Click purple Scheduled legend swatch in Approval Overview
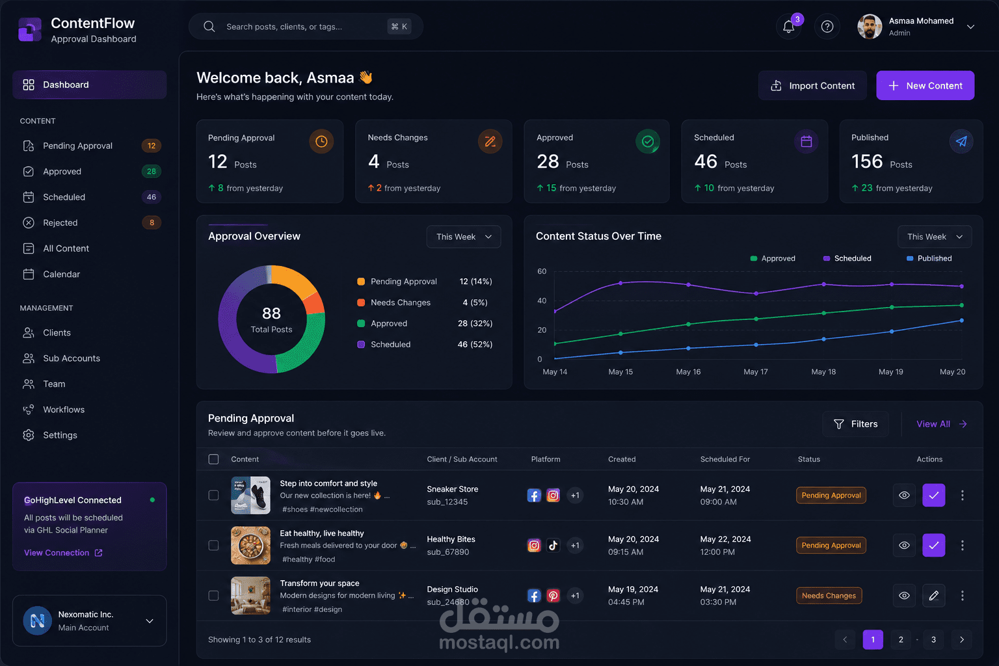Screen dimensions: 999x666 361,344
